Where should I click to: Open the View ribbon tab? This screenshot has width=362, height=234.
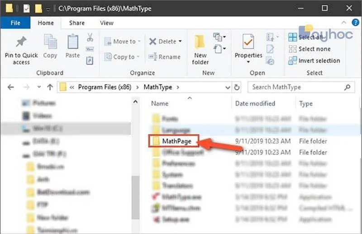coord(107,23)
